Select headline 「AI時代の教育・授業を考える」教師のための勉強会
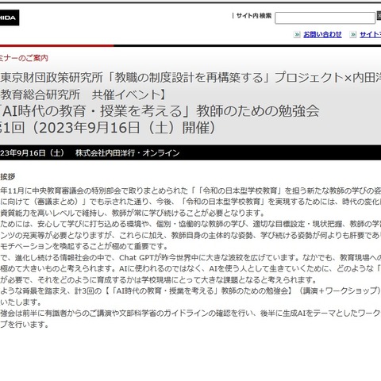381x381 pixels. pyautogui.click(x=160, y=111)
